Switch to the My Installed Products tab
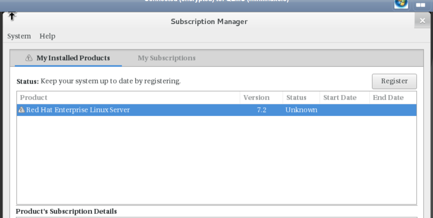The width and height of the screenshot is (433, 218). (x=68, y=58)
